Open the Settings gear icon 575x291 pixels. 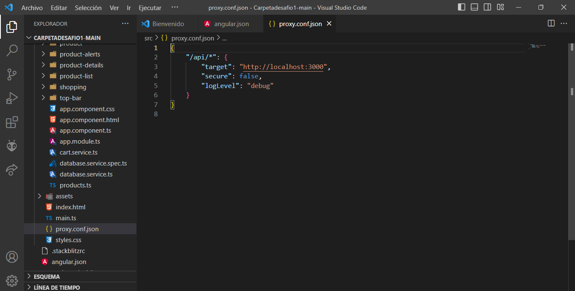click(x=12, y=281)
